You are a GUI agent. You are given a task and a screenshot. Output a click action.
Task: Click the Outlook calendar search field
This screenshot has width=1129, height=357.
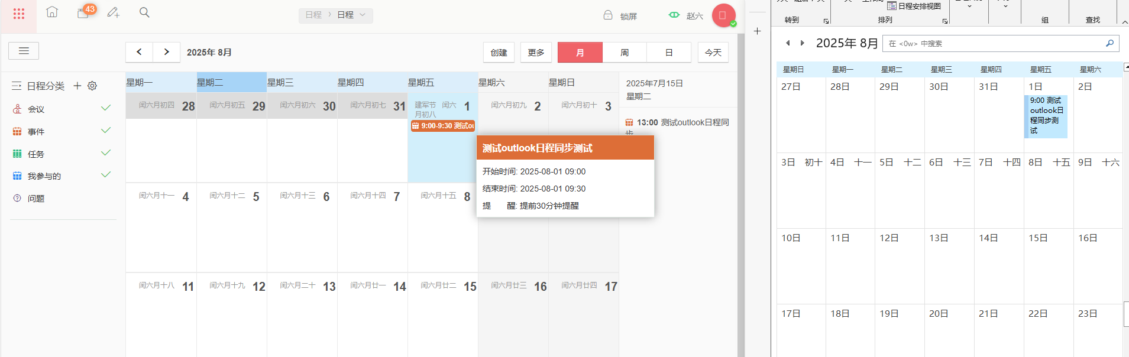tap(994, 43)
